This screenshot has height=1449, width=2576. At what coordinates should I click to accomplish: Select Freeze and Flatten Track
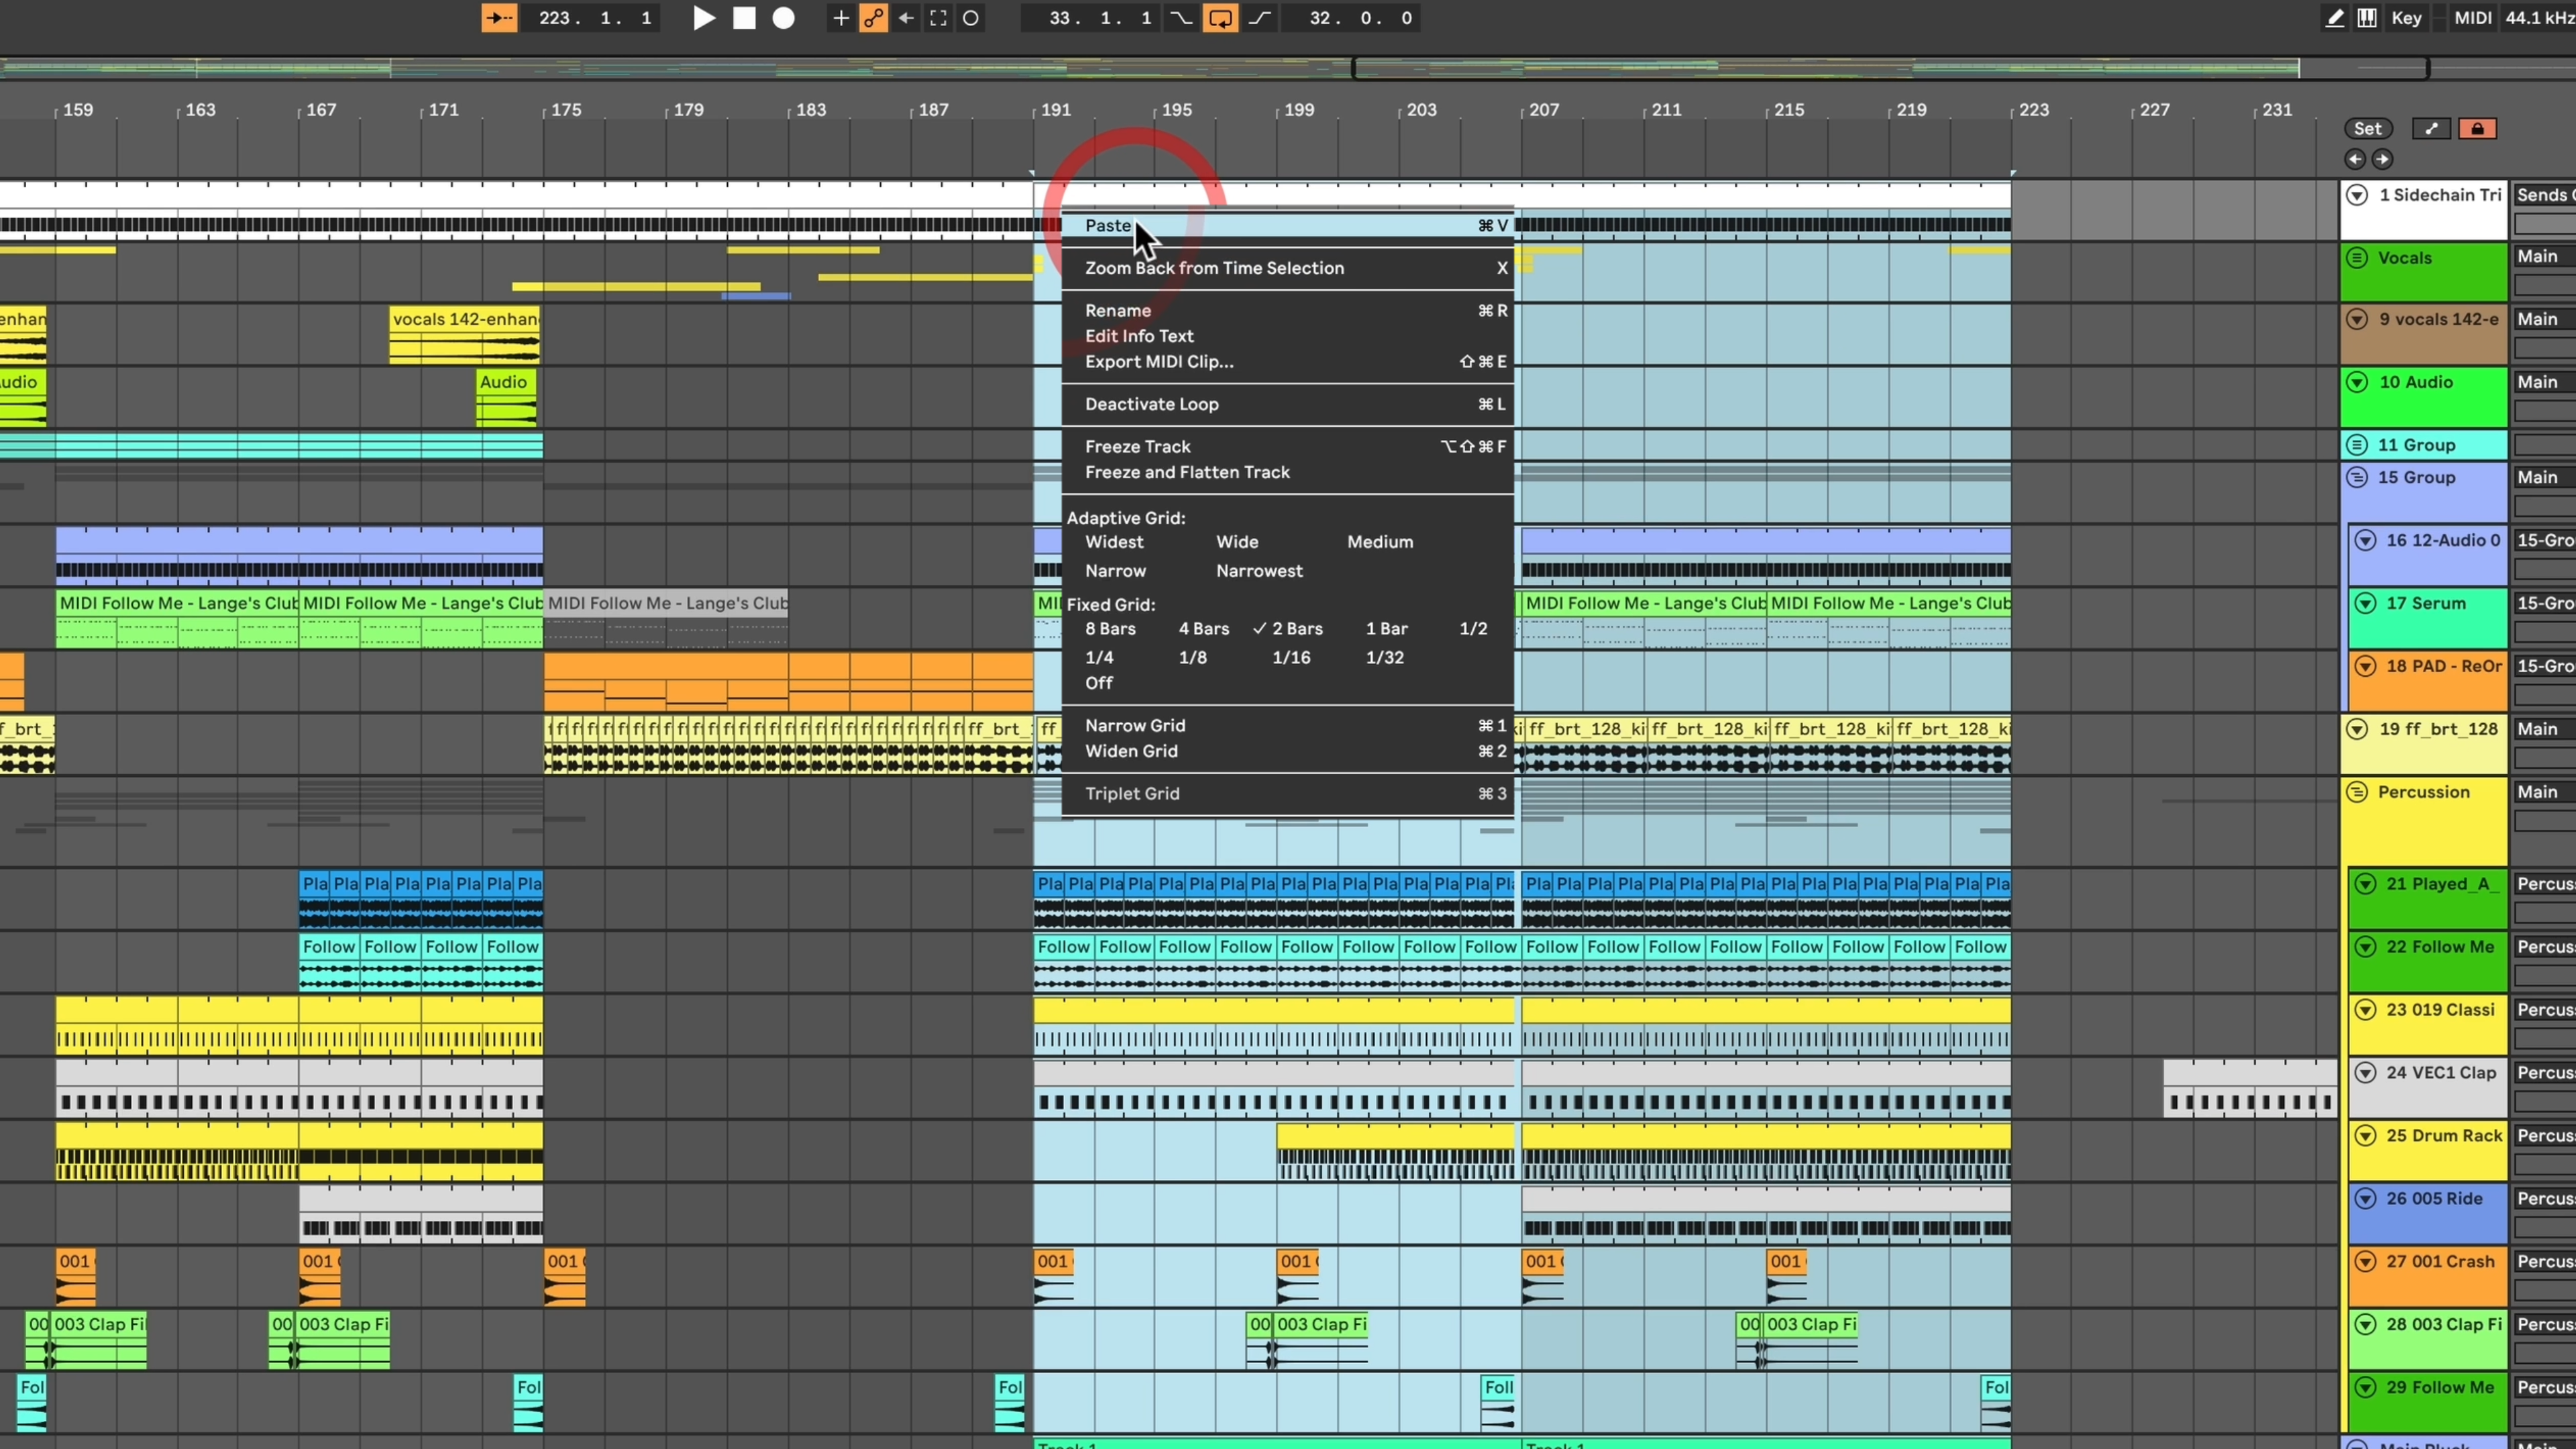click(1288, 472)
